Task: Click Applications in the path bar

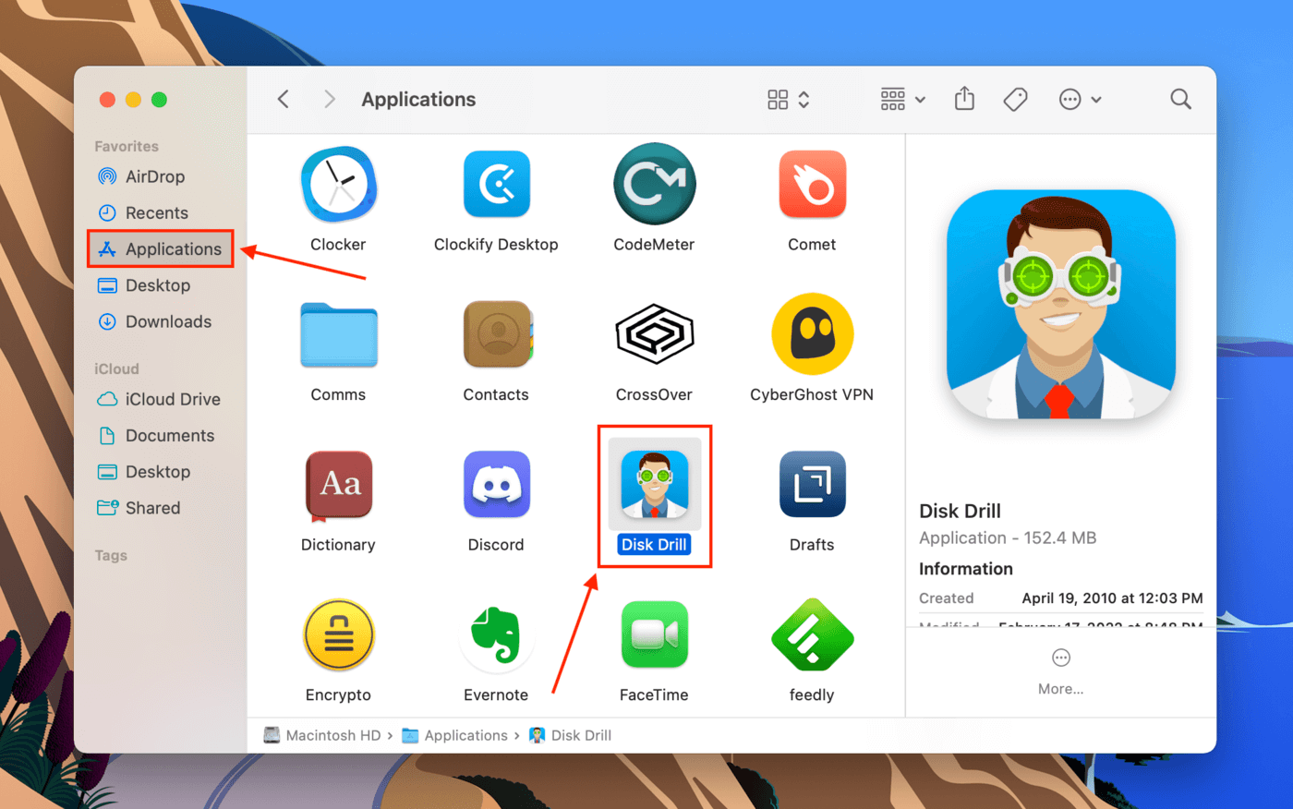Action: click(454, 735)
